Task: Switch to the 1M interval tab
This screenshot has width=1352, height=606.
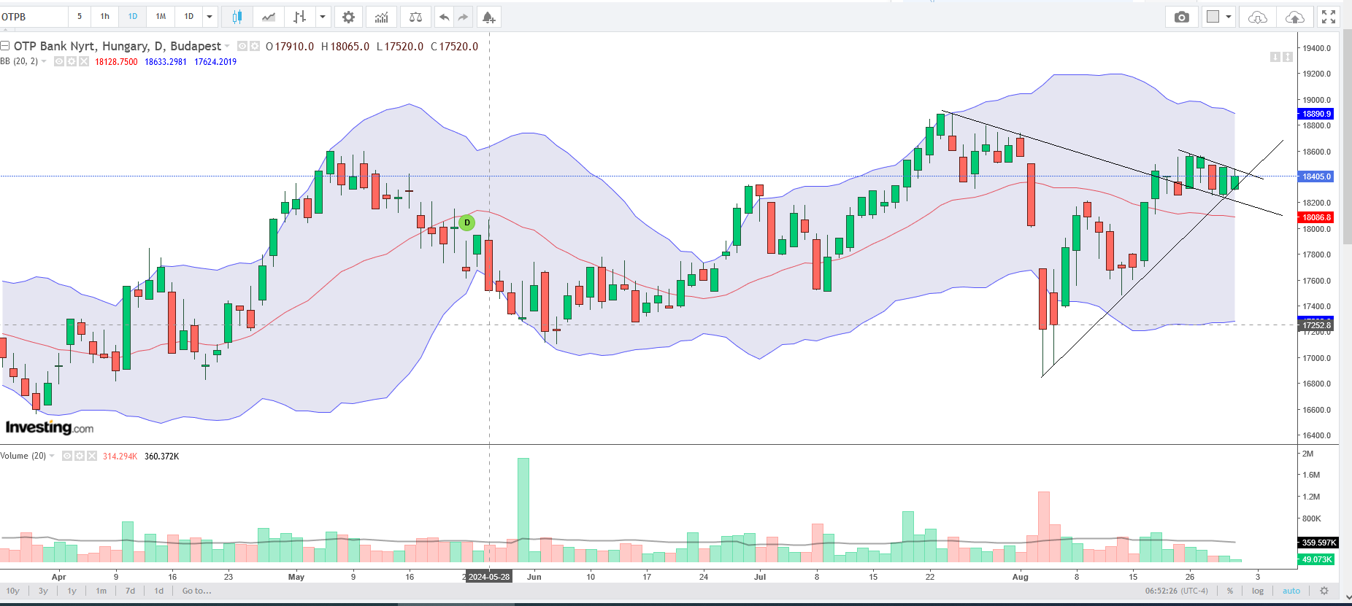Action: click(x=161, y=17)
